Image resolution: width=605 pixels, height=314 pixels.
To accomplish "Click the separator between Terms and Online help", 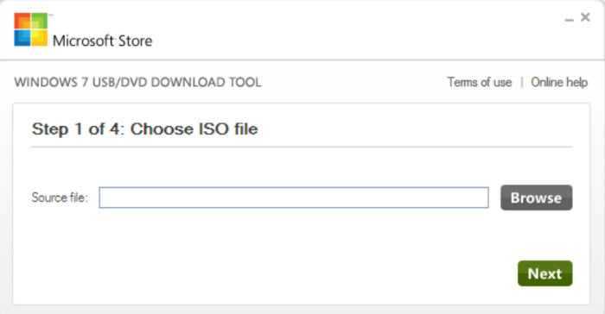I will click(522, 82).
